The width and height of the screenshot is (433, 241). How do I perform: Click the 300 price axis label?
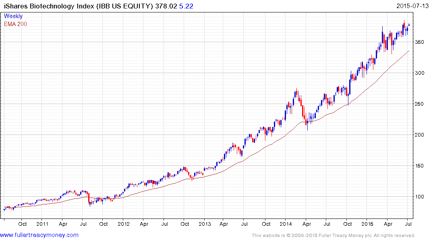point(419,73)
